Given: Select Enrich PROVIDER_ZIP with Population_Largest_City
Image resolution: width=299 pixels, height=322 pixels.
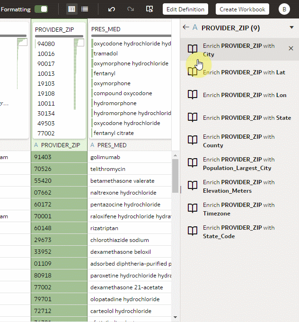Looking at the screenshot, I should click(x=239, y=164).
